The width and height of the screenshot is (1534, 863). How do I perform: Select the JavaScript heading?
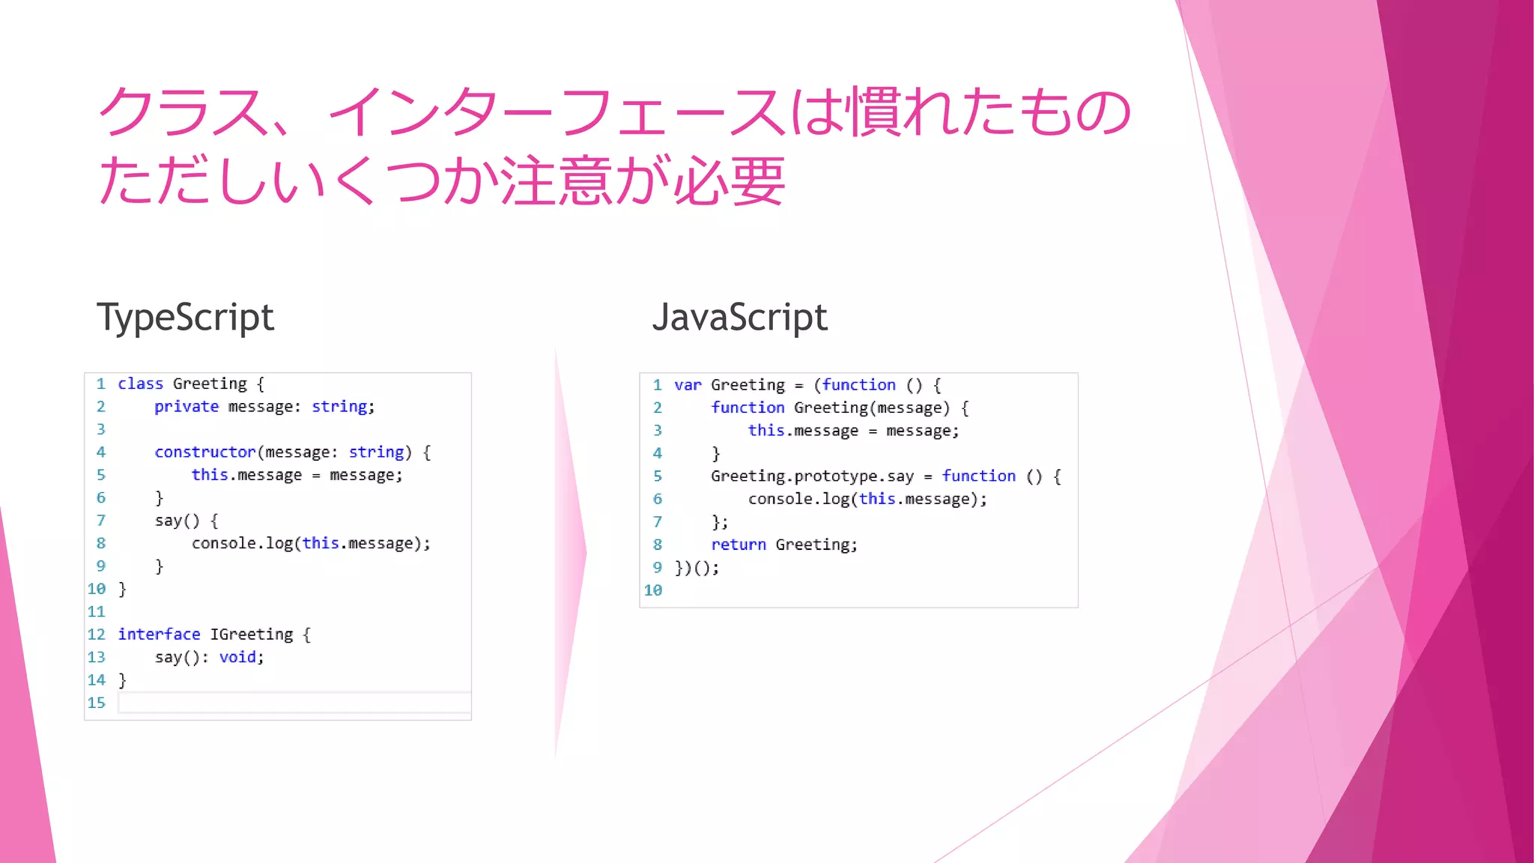(x=739, y=318)
